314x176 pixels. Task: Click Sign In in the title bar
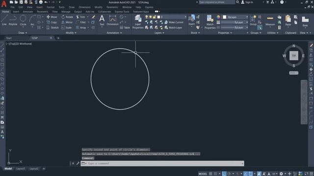pos(247,2)
